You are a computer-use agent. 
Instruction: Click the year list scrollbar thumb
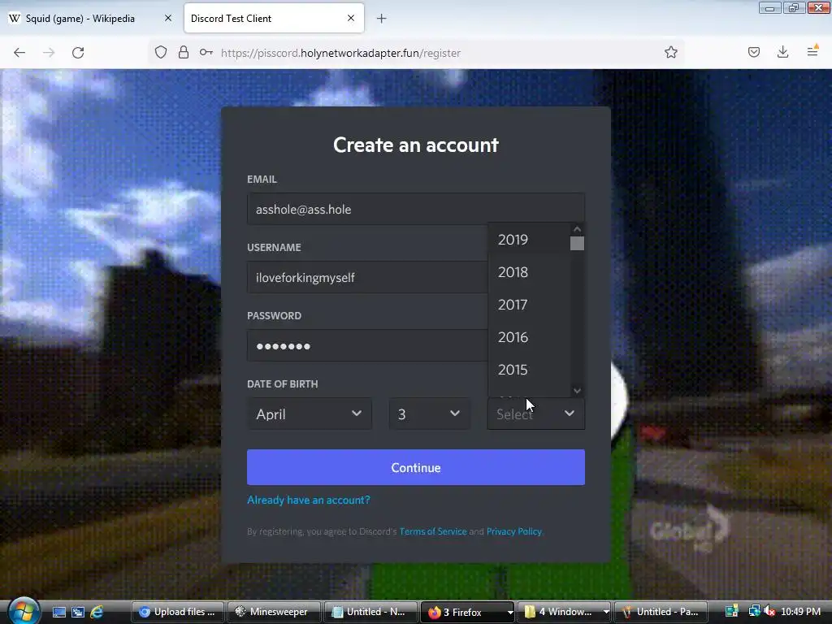tap(578, 244)
